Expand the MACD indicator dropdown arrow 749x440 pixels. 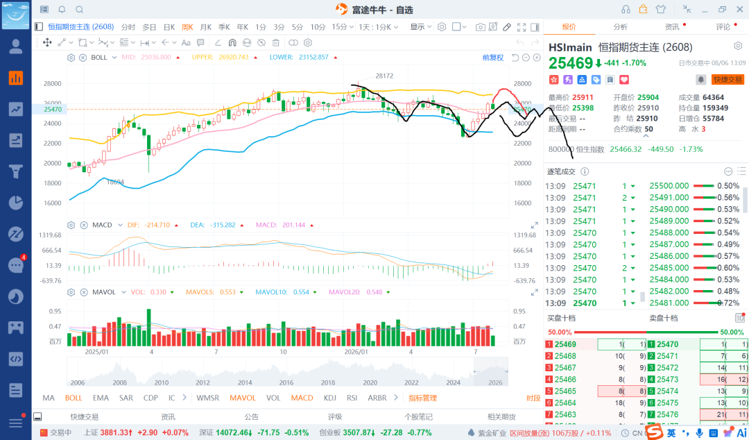120,225
